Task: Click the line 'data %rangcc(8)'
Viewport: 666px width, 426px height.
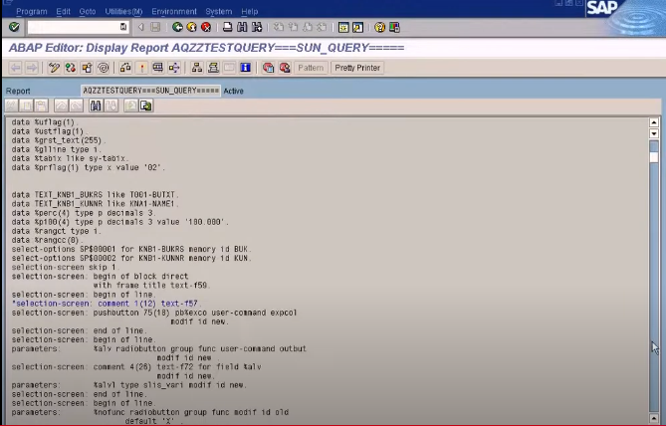Action: coord(48,240)
